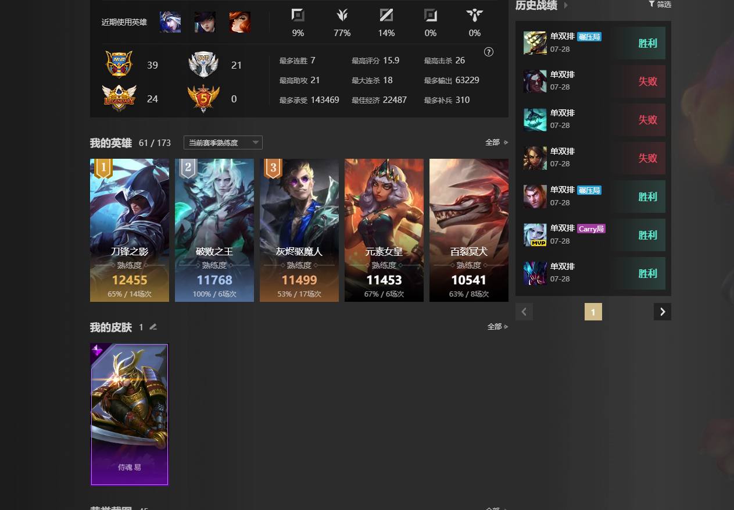734x510 pixels.
Task: Click the edit pencil icon beside 我的皮肤
Action: tap(153, 327)
